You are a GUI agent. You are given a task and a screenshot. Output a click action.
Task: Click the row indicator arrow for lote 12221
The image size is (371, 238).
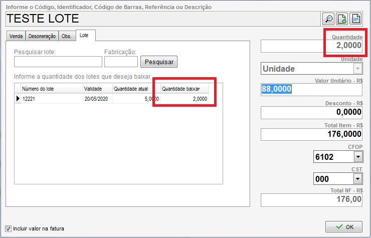[18, 99]
